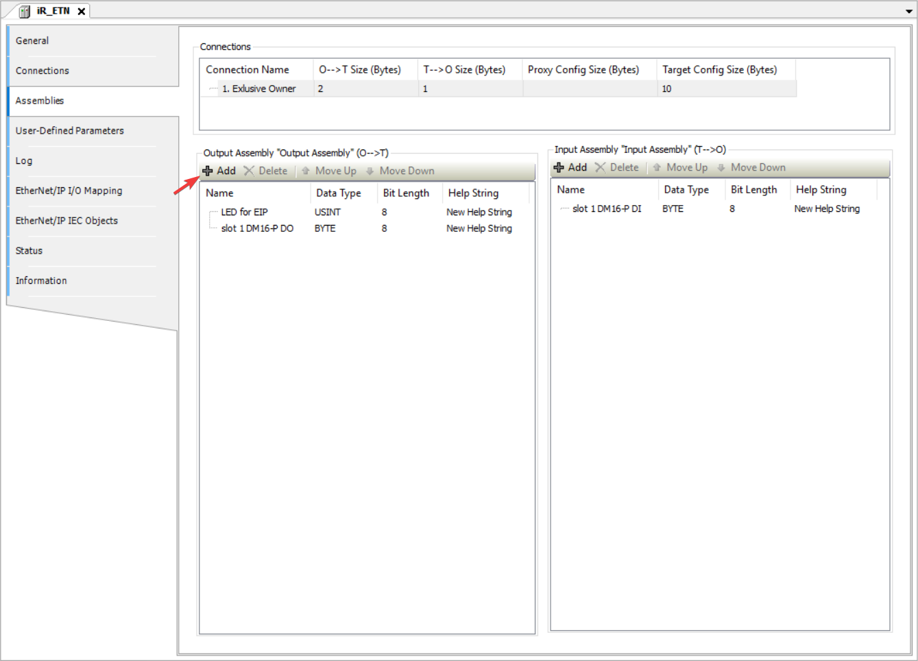The image size is (918, 661).
Task: Close the iR_ETN editor tab
Action: pos(81,11)
